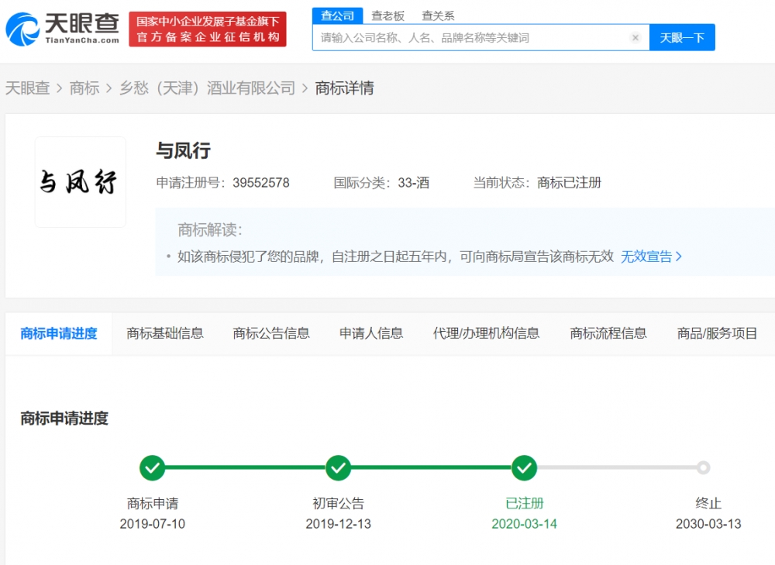Click the 天眼一下 search button

click(682, 37)
